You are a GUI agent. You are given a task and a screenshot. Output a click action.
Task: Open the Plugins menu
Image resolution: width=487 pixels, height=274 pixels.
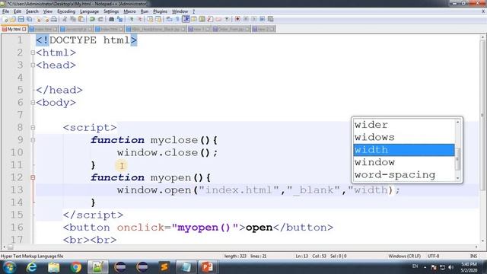pos(160,11)
